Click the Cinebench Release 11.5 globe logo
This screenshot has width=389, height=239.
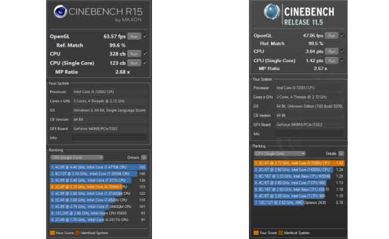click(x=272, y=12)
